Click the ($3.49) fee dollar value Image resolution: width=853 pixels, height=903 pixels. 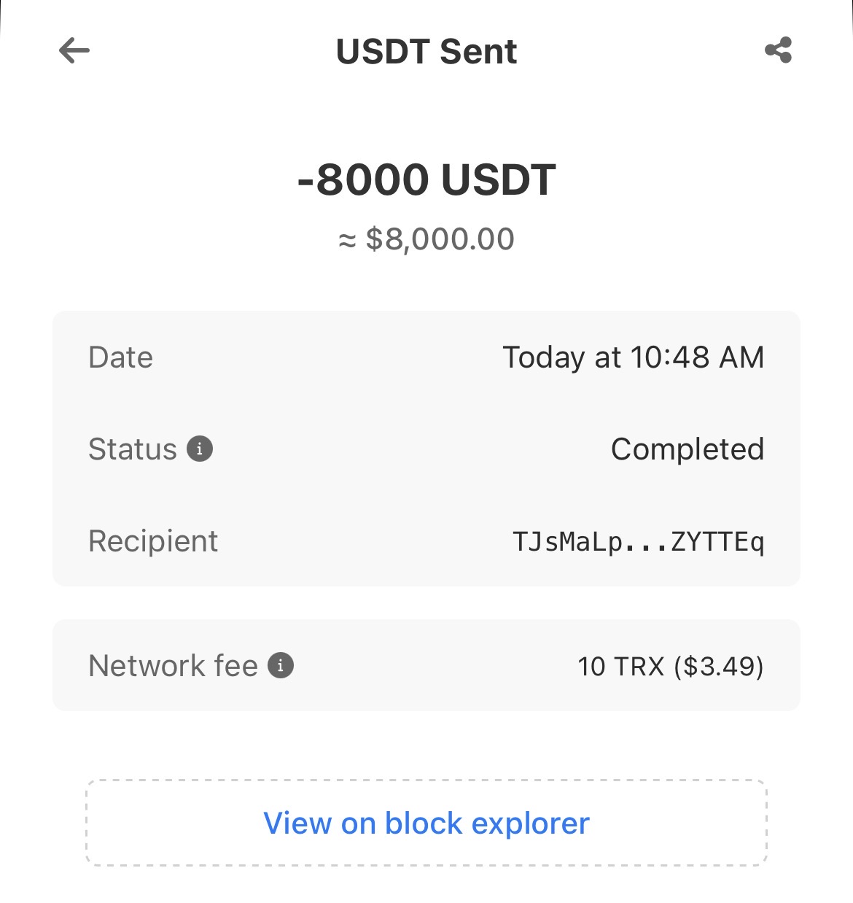coord(719,666)
